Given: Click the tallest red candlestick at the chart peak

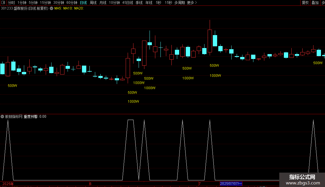Looking at the screenshot, I should tap(210, 41).
